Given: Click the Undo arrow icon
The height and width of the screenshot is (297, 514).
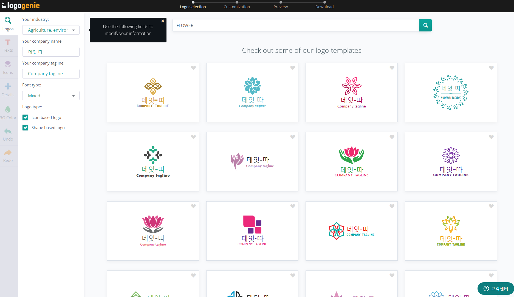Looking at the screenshot, I should pyautogui.click(x=8, y=131).
